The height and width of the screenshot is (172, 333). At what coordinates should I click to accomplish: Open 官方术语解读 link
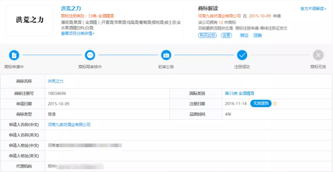pos(313,9)
